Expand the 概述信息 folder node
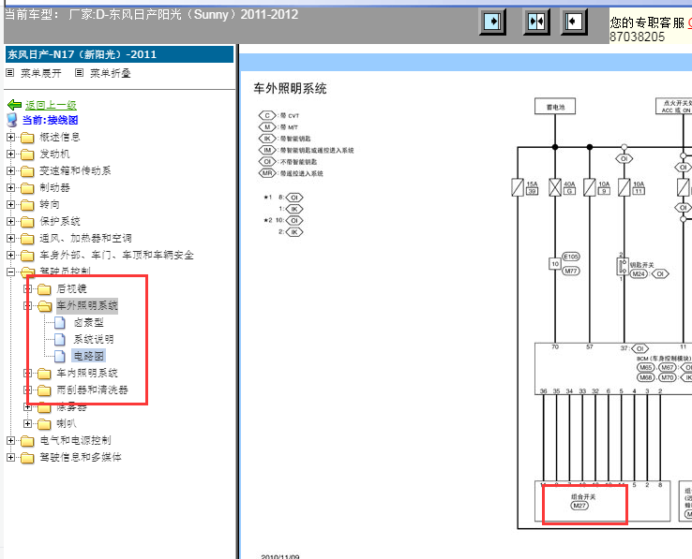 tap(10, 137)
